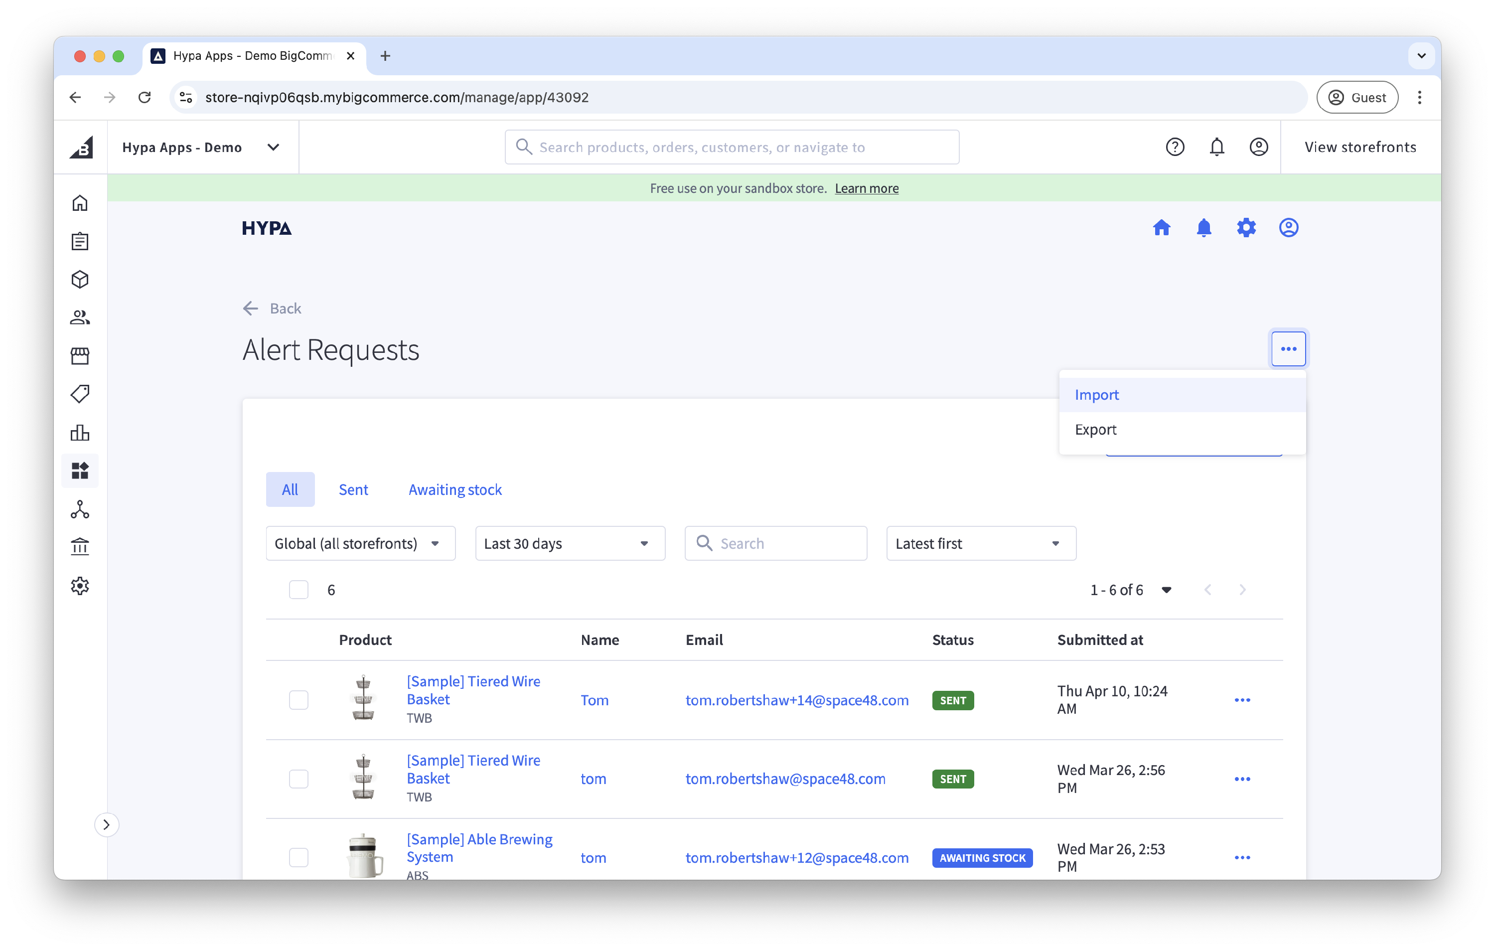1495x951 pixels.
Task: Open the Storefront sidebar icon
Action: tap(80, 356)
